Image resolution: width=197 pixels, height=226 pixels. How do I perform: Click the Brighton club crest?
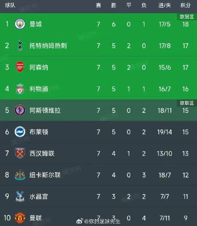click(20, 132)
